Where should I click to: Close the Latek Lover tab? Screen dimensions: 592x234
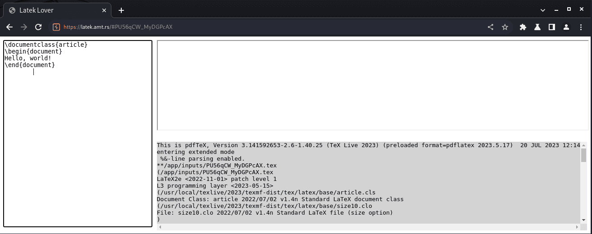103,10
